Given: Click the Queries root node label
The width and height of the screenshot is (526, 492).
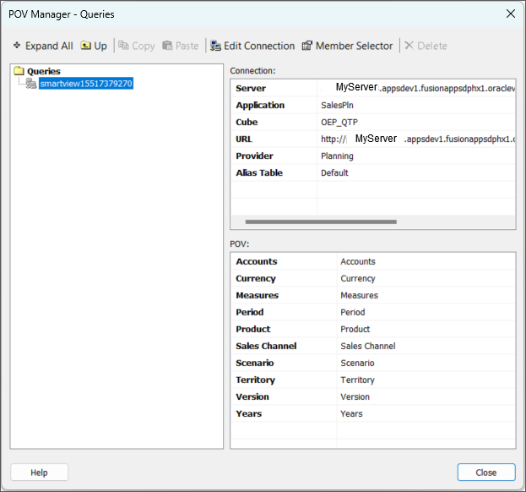Looking at the screenshot, I should coord(44,71).
